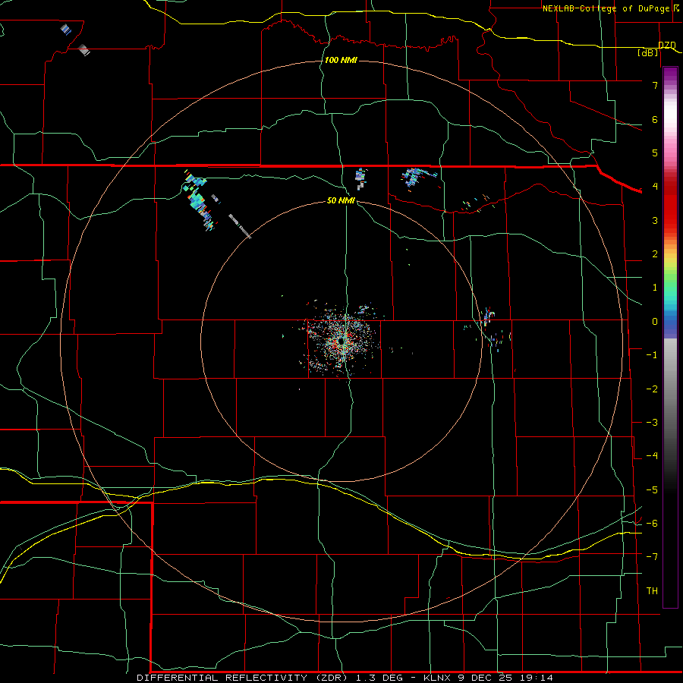The width and height of the screenshot is (683, 683).
Task: Click the 0 value on color scale
Action: [655, 322]
